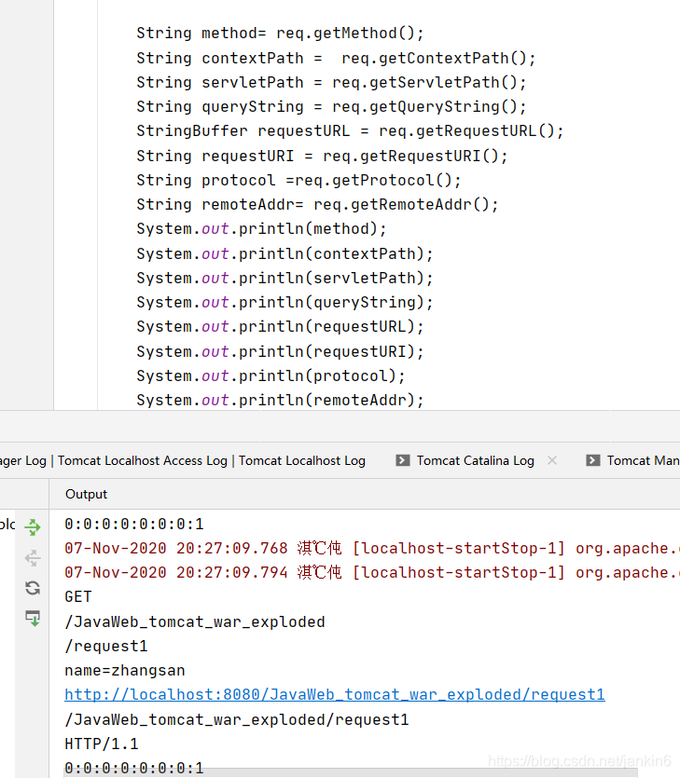Open the Tomcat Man tab at right edge
This screenshot has height=778, width=680.
[643, 460]
